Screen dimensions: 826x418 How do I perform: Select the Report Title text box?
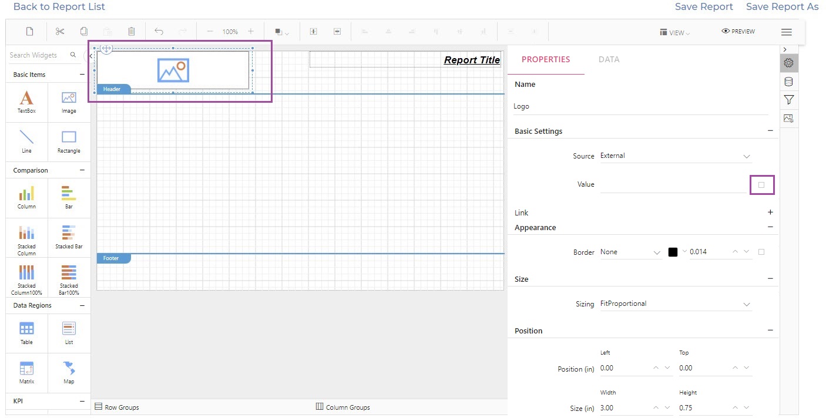point(405,59)
